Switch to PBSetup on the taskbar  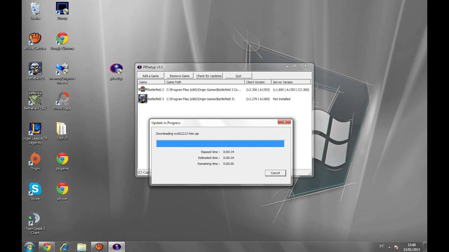coord(116,247)
